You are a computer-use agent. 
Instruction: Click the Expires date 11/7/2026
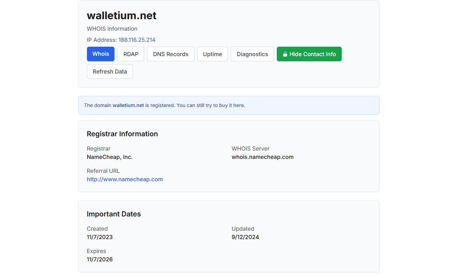(100, 260)
